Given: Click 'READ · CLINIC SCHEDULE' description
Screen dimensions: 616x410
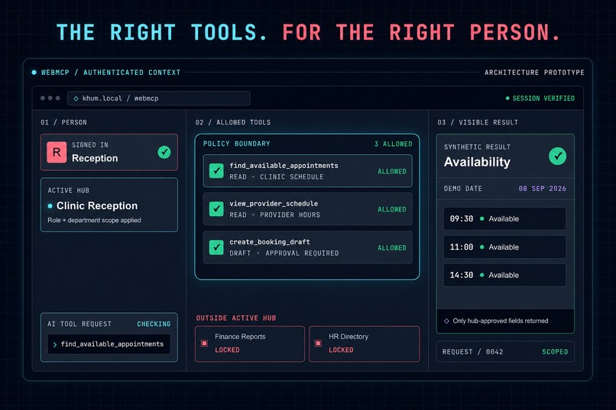Looking at the screenshot, I should [x=277, y=177].
